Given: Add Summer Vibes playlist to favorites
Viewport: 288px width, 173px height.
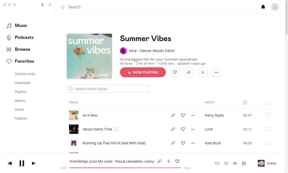Looking at the screenshot, I should tap(175, 72).
